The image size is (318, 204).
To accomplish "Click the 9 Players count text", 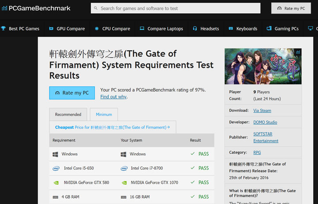I will (261, 92).
